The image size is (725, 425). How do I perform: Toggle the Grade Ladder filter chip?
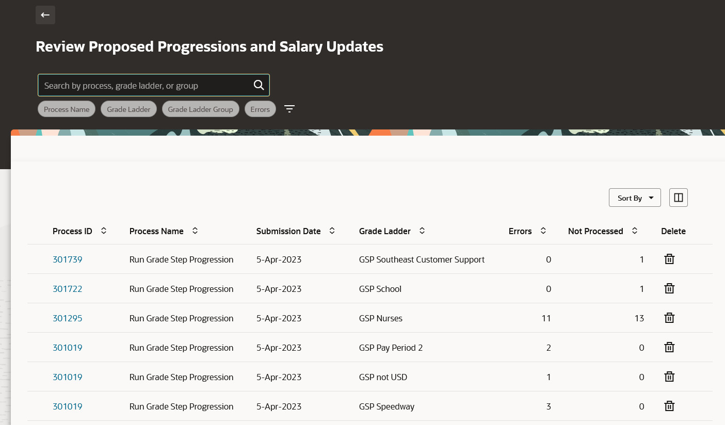click(x=128, y=109)
